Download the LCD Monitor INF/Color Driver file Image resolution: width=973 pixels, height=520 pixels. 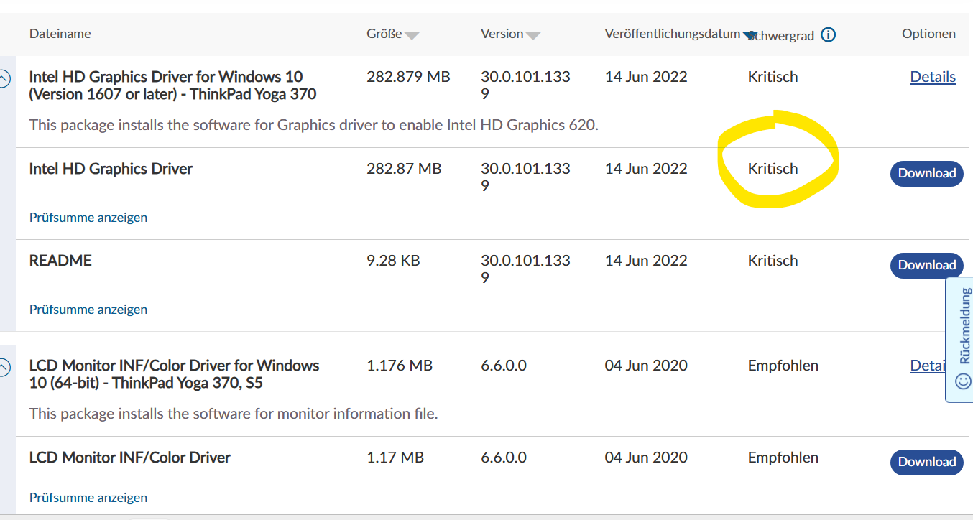[926, 462]
